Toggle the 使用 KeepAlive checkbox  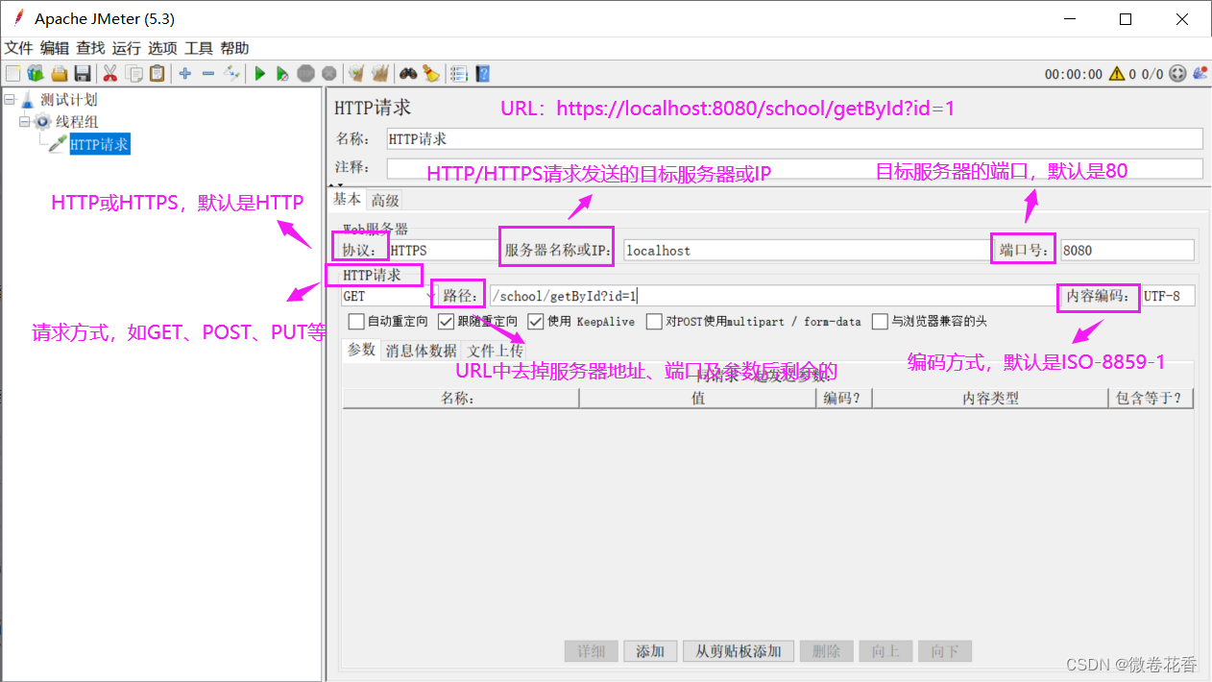pos(536,322)
